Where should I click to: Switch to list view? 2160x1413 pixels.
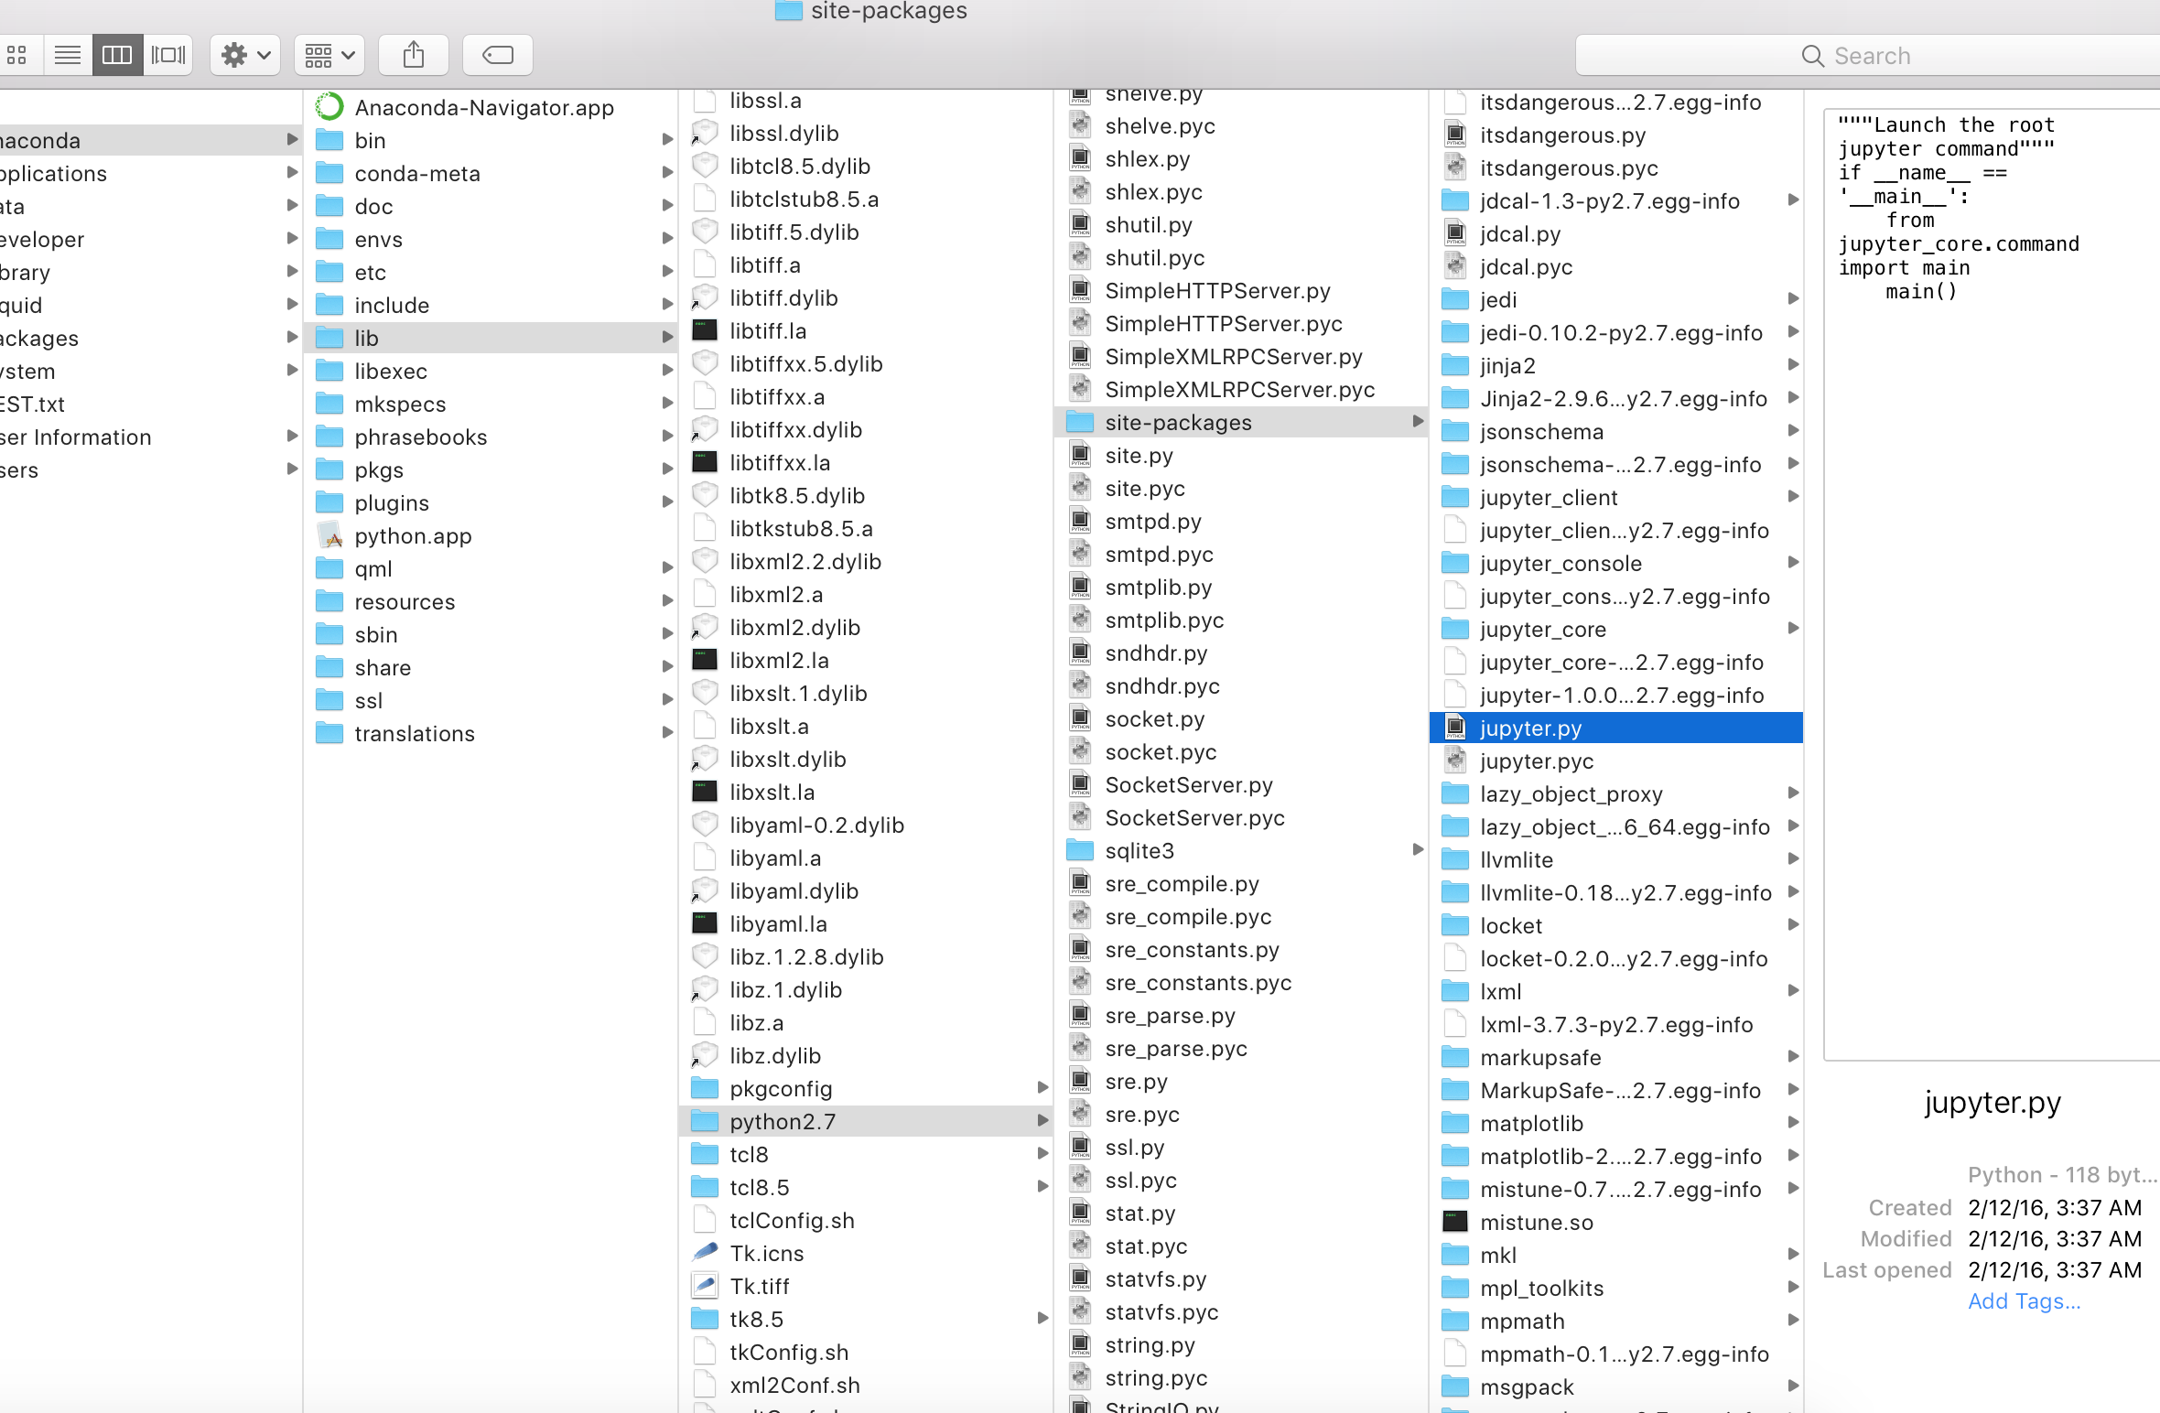click(x=67, y=54)
